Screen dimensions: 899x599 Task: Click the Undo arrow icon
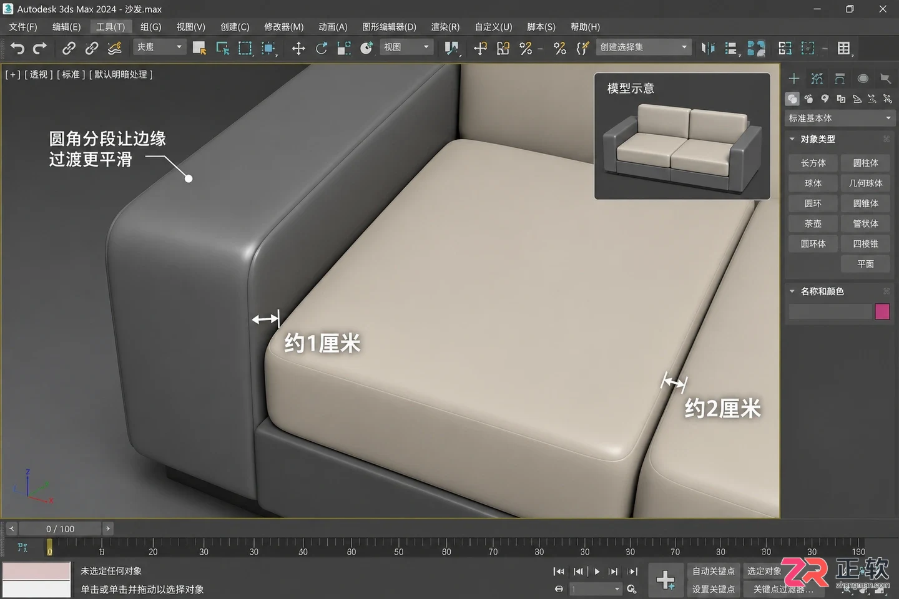tap(17, 48)
